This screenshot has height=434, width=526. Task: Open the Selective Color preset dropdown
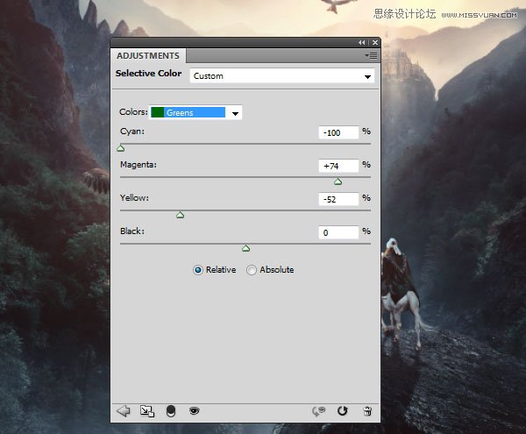point(281,76)
